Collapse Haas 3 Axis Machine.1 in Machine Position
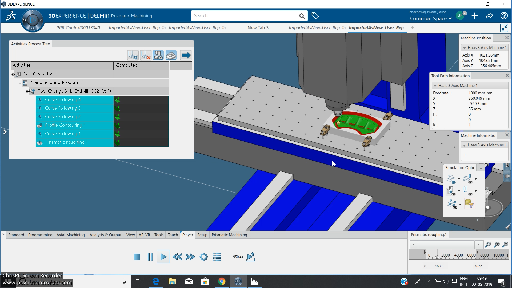512x288 pixels. coord(464,48)
